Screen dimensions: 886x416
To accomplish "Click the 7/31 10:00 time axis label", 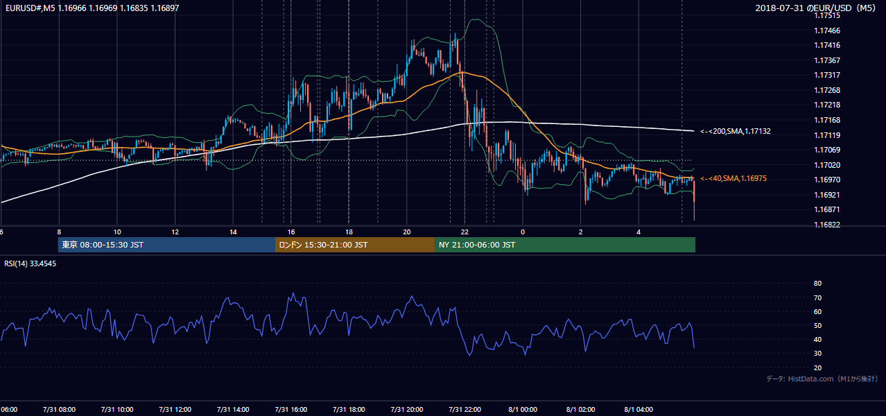I will tap(117, 410).
